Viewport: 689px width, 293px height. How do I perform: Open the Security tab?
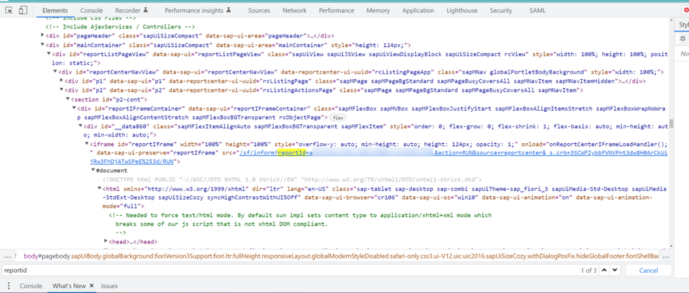[501, 10]
